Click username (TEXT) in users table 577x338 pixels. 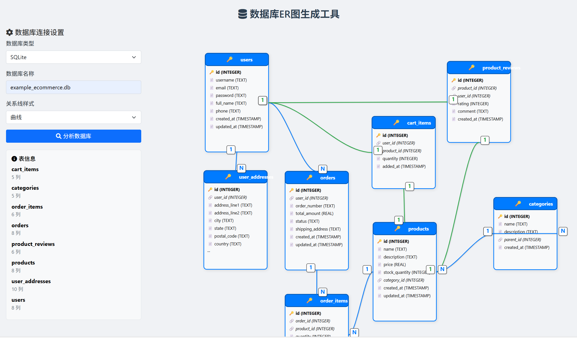tap(231, 80)
